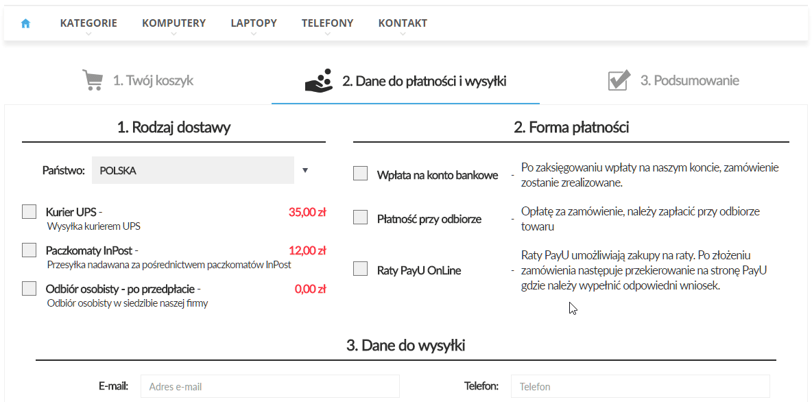Select Kurier UPS delivery checkbox
Image resolution: width=812 pixels, height=402 pixels.
point(29,212)
